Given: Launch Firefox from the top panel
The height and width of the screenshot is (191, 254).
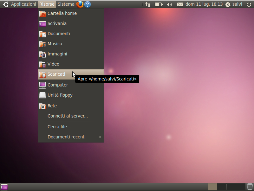Looking at the screenshot, I should point(80,4).
